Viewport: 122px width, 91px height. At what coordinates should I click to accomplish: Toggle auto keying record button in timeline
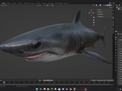tap(40, 80)
